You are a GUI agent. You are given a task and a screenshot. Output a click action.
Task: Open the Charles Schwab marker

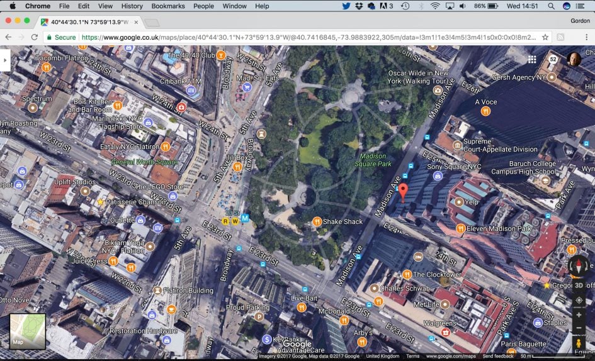point(374,289)
